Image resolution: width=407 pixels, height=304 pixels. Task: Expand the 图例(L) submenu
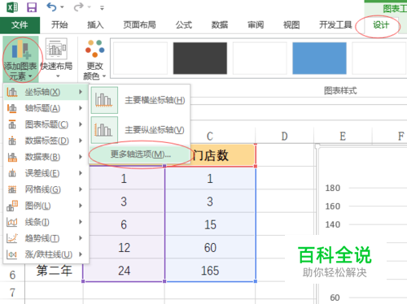point(46,206)
